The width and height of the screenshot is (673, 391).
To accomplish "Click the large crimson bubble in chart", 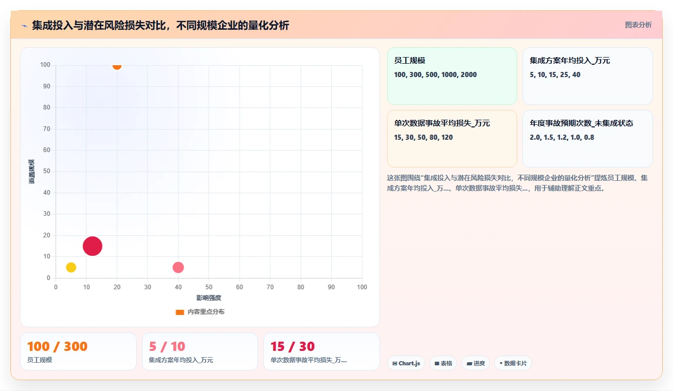I will (93, 246).
